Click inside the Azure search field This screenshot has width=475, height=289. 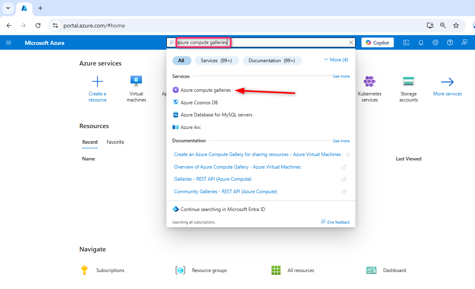point(261,42)
